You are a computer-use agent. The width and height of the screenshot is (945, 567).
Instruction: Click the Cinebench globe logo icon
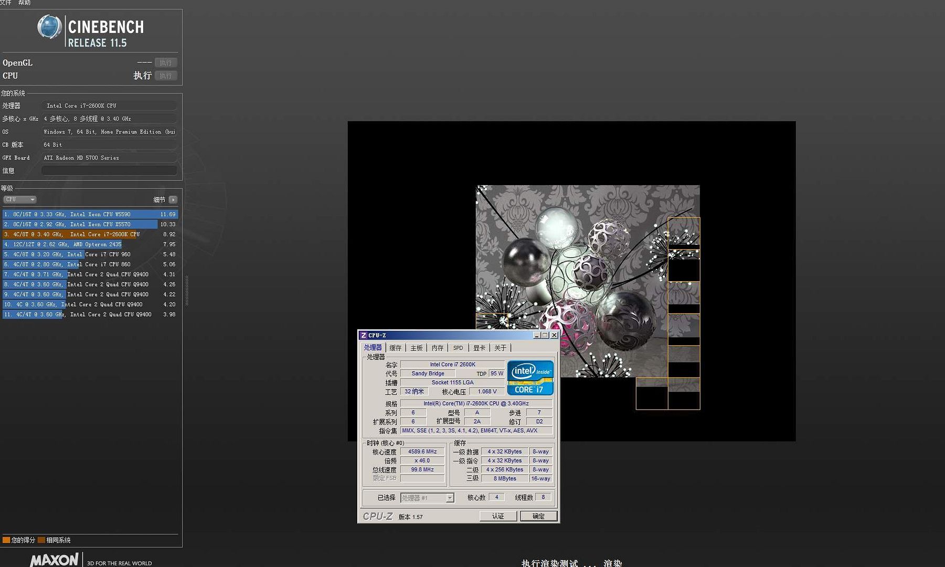point(49,27)
